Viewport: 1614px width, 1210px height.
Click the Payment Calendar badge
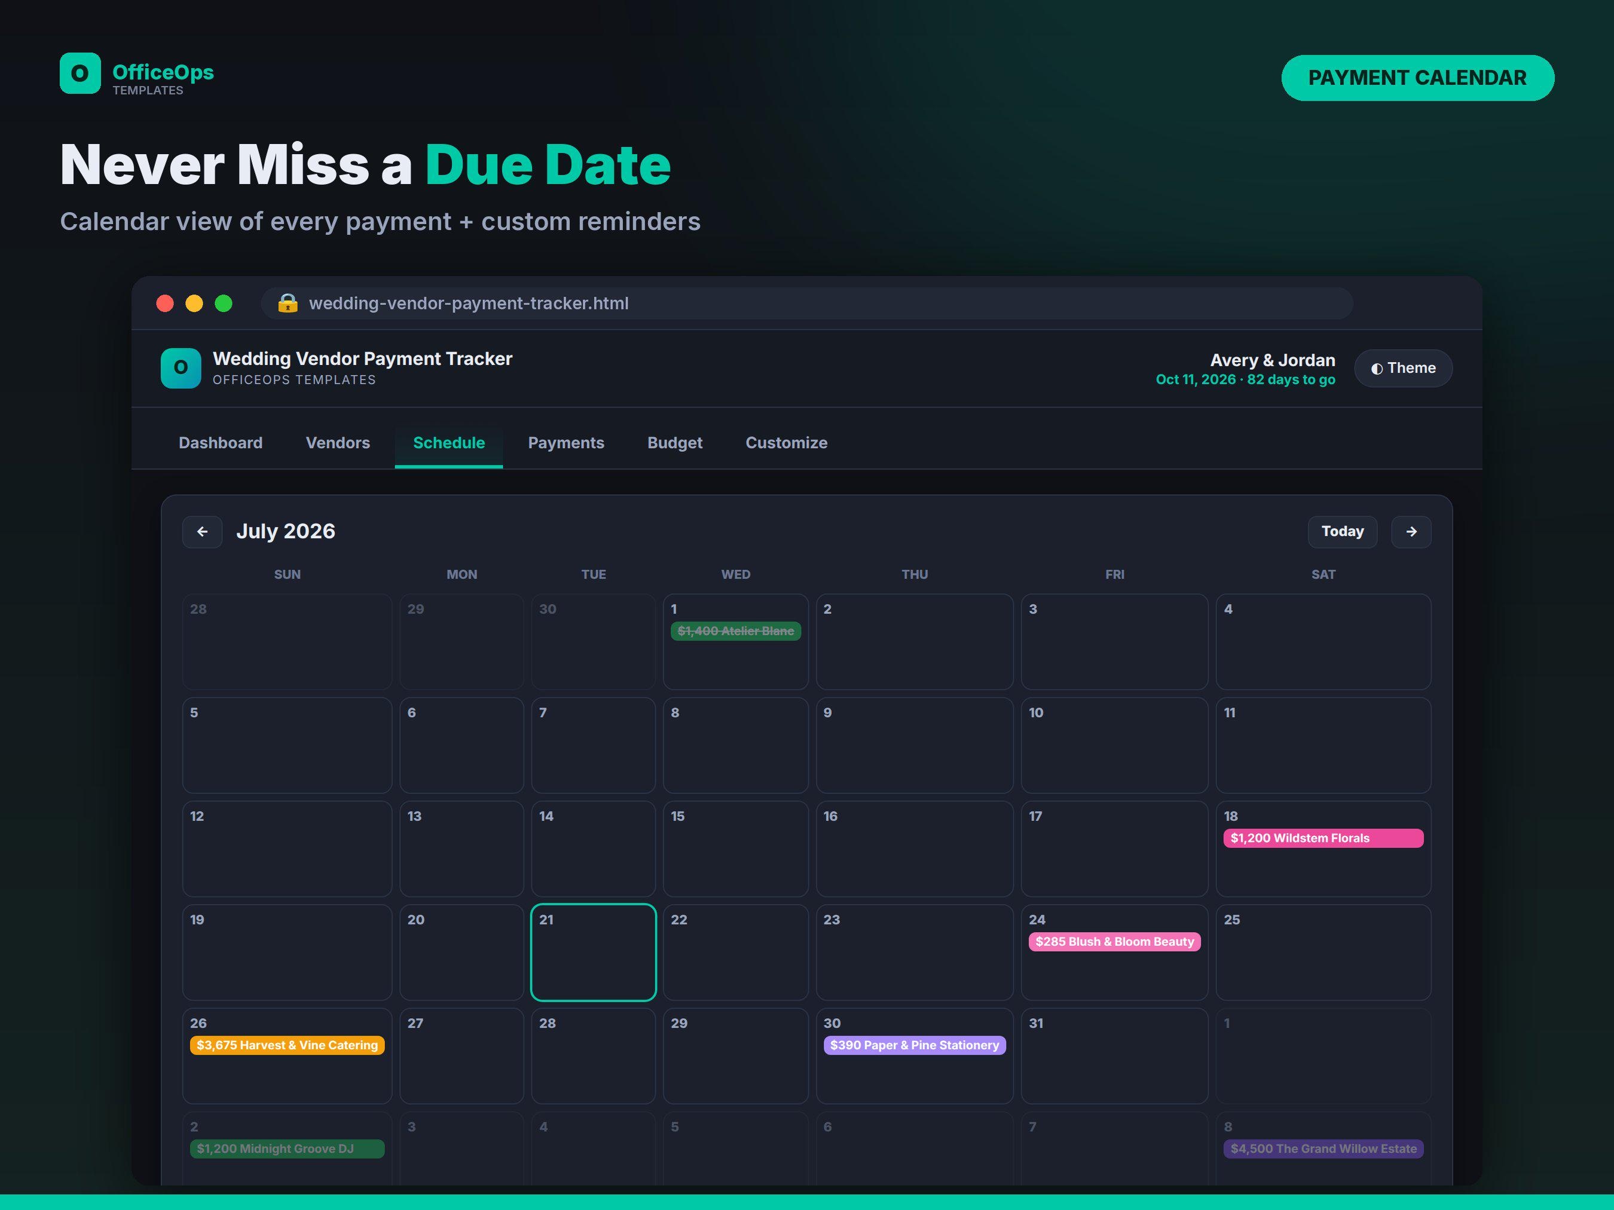click(x=1417, y=78)
